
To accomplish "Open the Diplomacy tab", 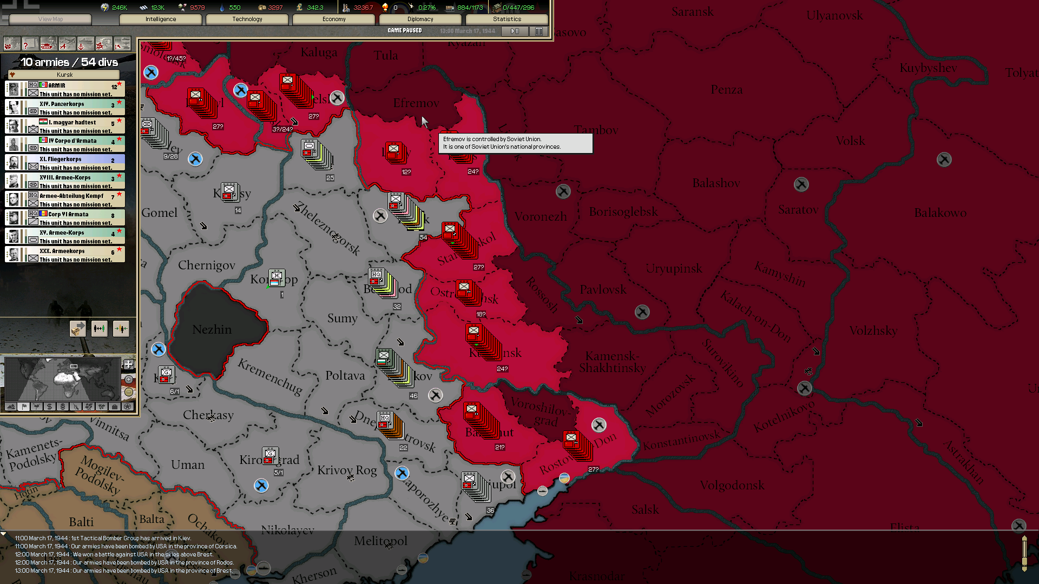I will tap(420, 19).
